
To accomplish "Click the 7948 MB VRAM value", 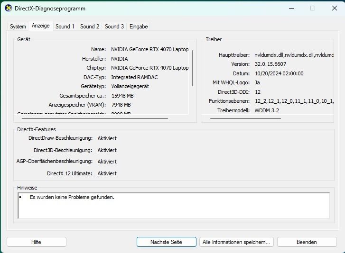I will tap(121, 105).
